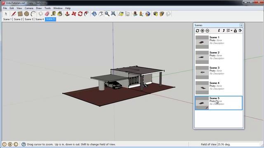The height and width of the screenshot is (148, 264).
Task: Click the Preview in Google Earth icon
Action: tap(148, 14)
